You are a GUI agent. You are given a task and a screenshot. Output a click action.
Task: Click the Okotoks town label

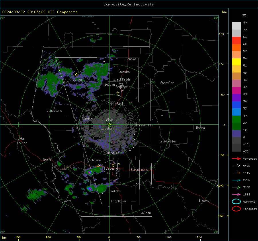[x=115, y=191]
